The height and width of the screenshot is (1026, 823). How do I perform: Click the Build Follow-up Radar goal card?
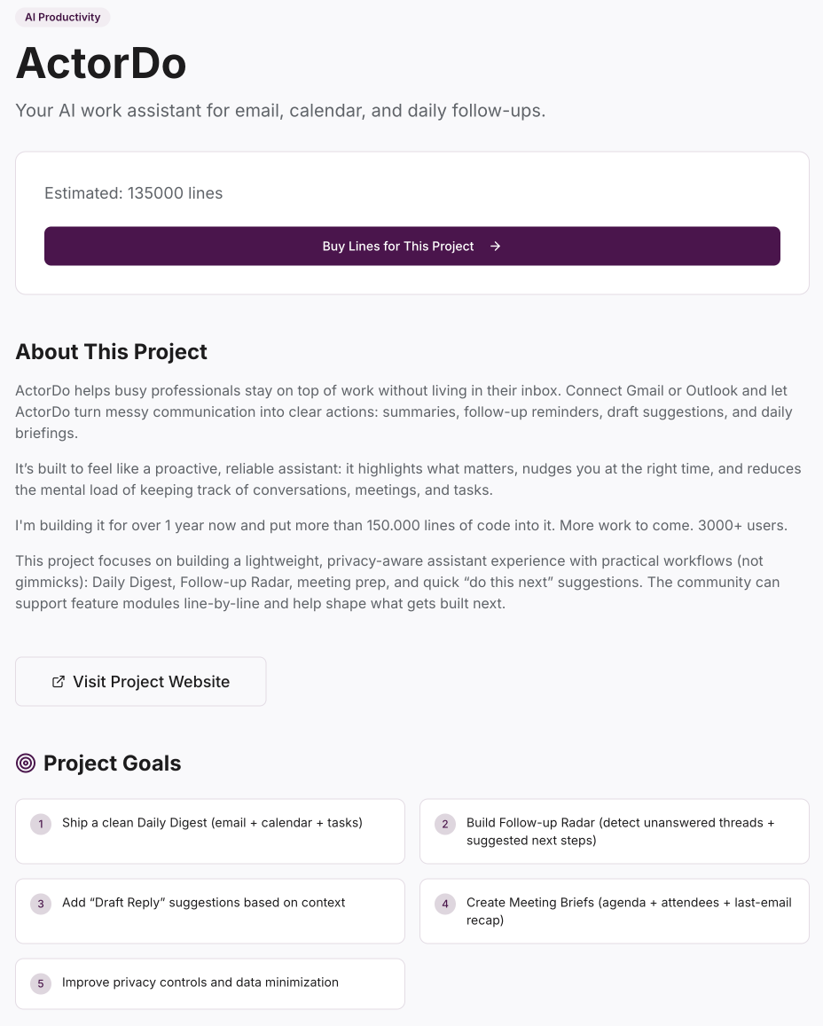point(615,831)
